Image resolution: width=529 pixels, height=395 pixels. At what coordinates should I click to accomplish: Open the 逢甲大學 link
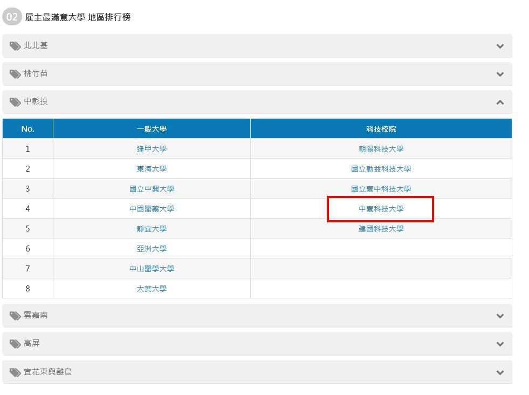(152, 149)
